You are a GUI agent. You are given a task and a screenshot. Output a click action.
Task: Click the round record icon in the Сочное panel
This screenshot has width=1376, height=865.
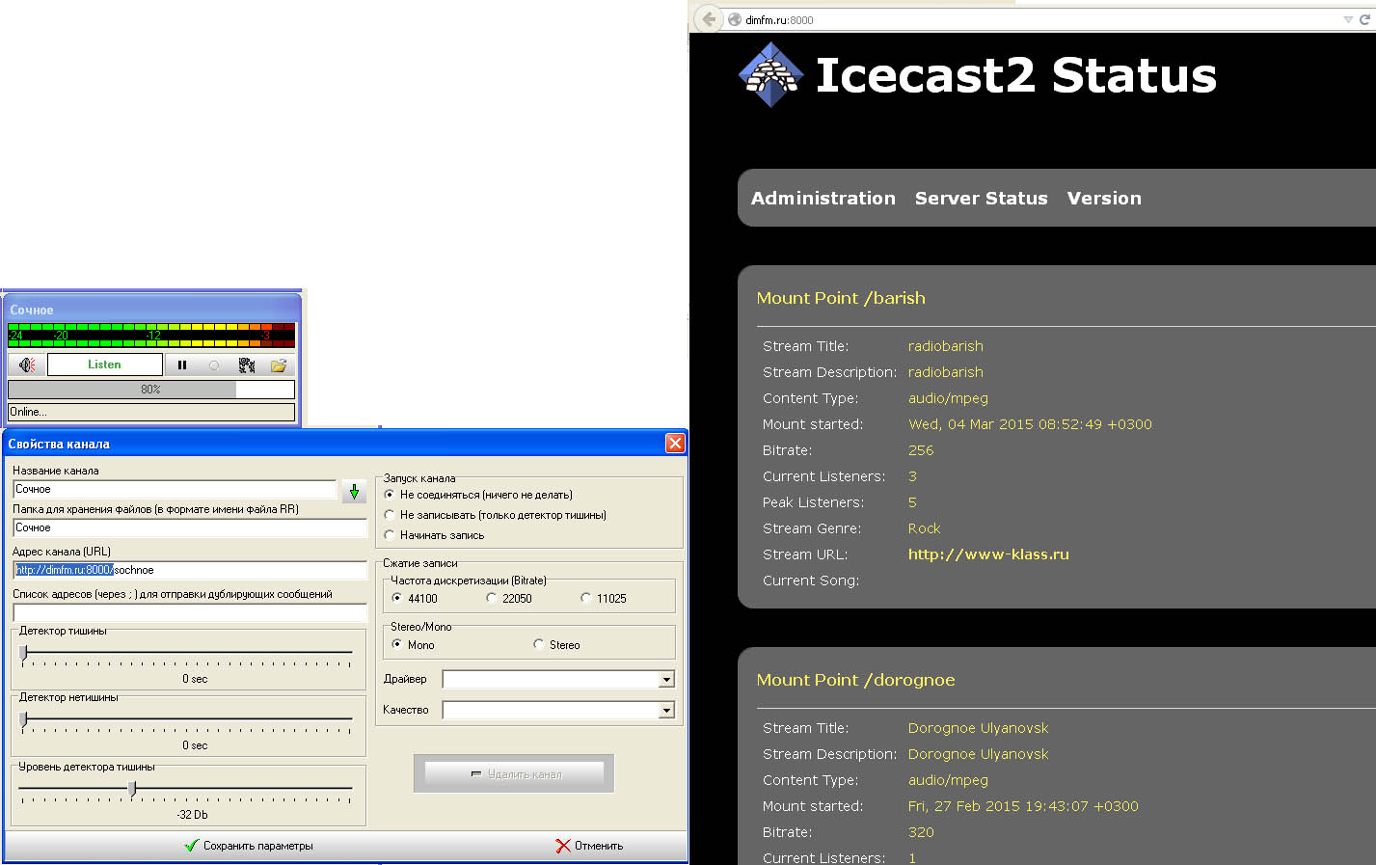214,365
